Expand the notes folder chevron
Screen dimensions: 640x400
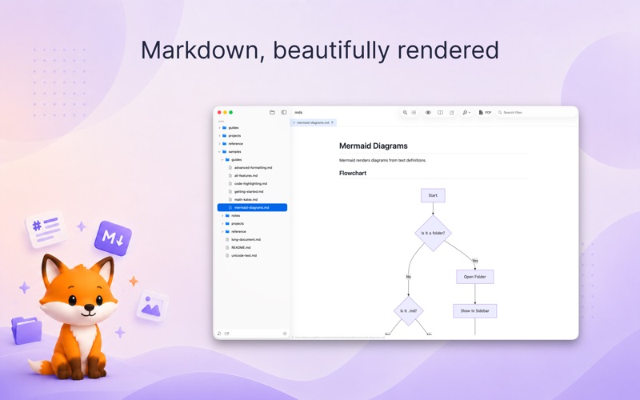click(x=222, y=215)
